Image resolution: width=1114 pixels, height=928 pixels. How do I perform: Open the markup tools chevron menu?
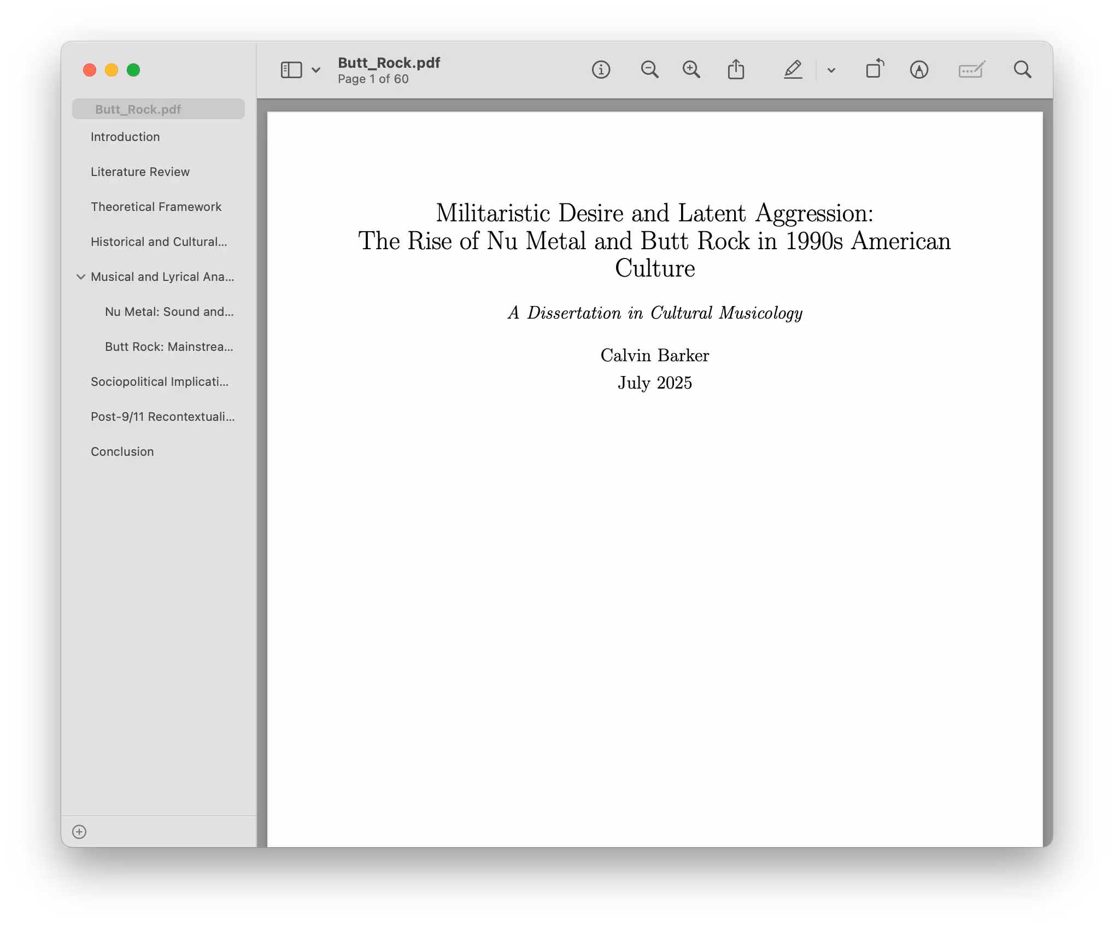(830, 70)
